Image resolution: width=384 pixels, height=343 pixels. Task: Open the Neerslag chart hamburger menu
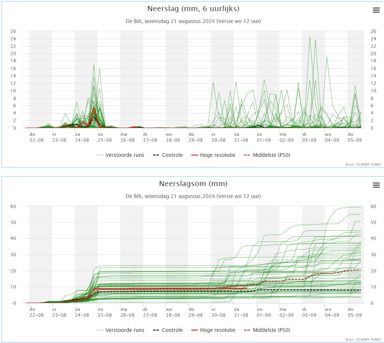[376, 10]
